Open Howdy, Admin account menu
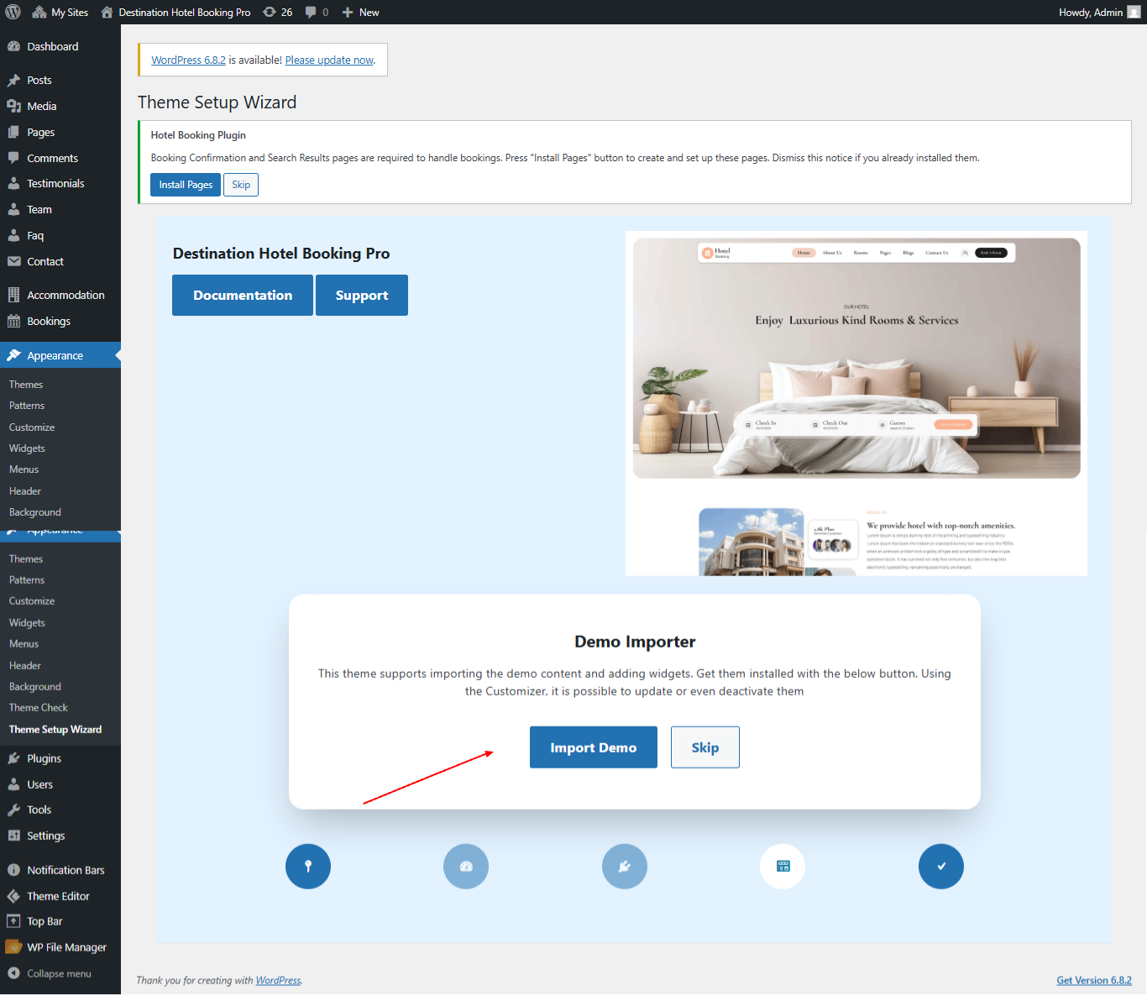Image resolution: width=1147 pixels, height=996 pixels. tap(1099, 12)
